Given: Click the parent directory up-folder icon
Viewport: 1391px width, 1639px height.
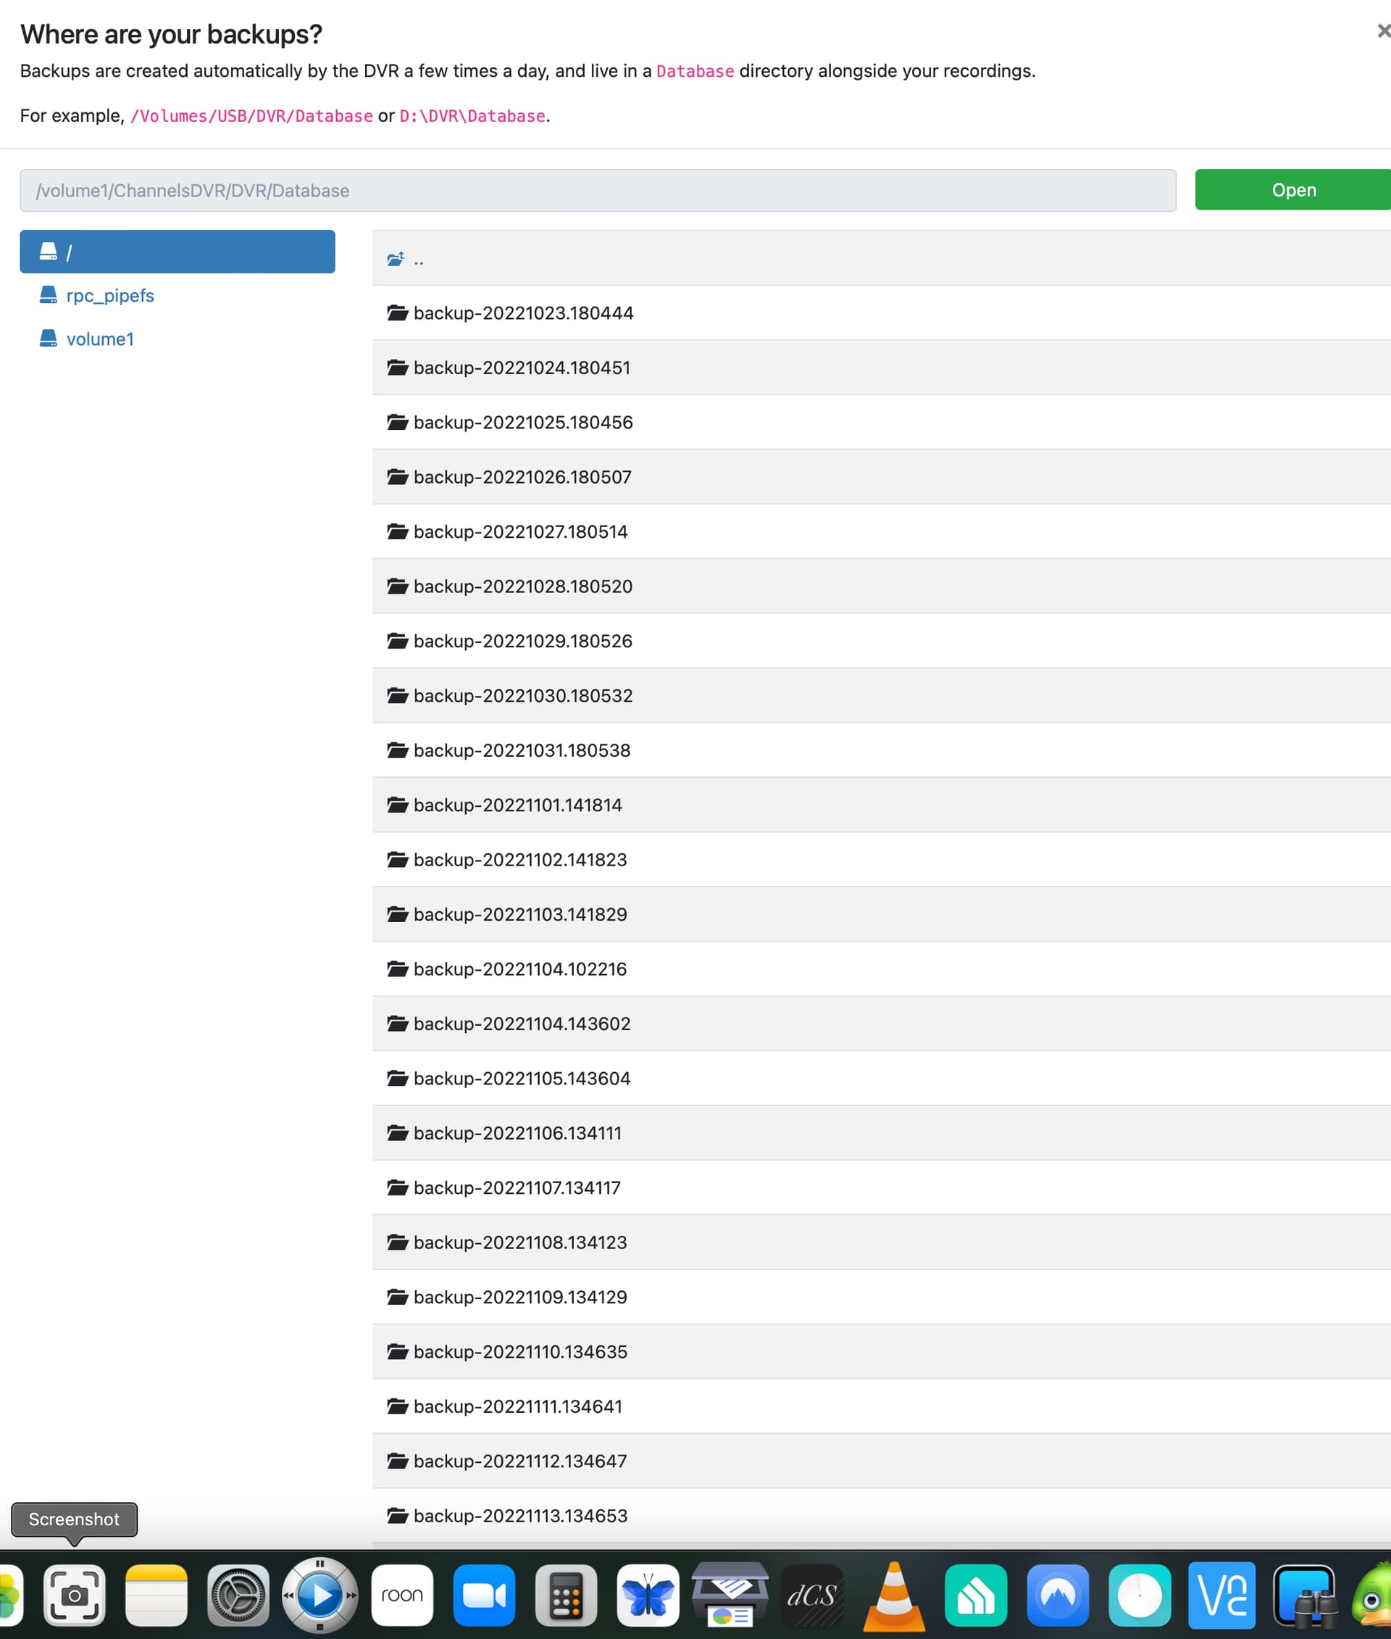Looking at the screenshot, I should pos(396,259).
